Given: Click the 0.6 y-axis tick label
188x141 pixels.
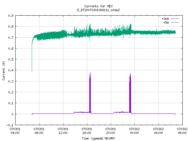Looking at the screenshot, I should click(x=11, y=48).
